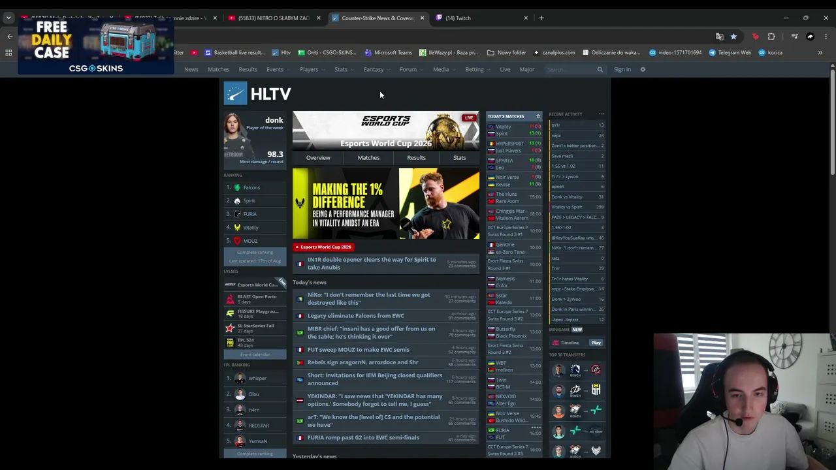
Task: Select the Esports World Cup Overview tab
Action: click(x=318, y=157)
